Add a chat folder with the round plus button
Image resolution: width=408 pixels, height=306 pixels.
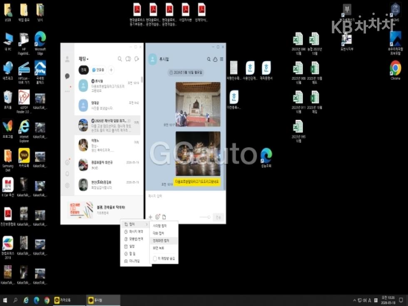point(111,70)
